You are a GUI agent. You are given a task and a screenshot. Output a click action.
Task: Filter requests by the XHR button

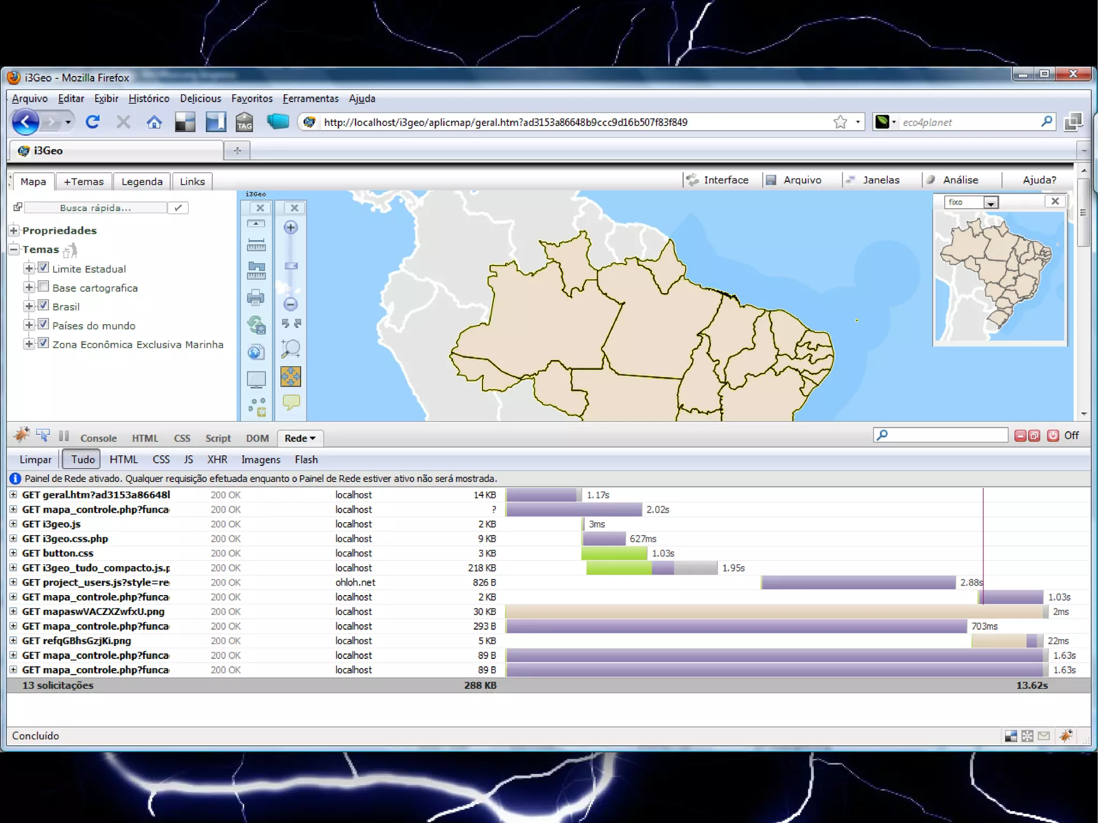tap(217, 459)
